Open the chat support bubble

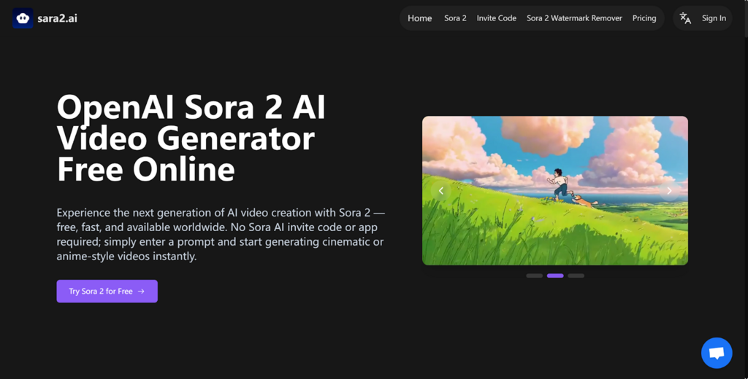(x=716, y=353)
